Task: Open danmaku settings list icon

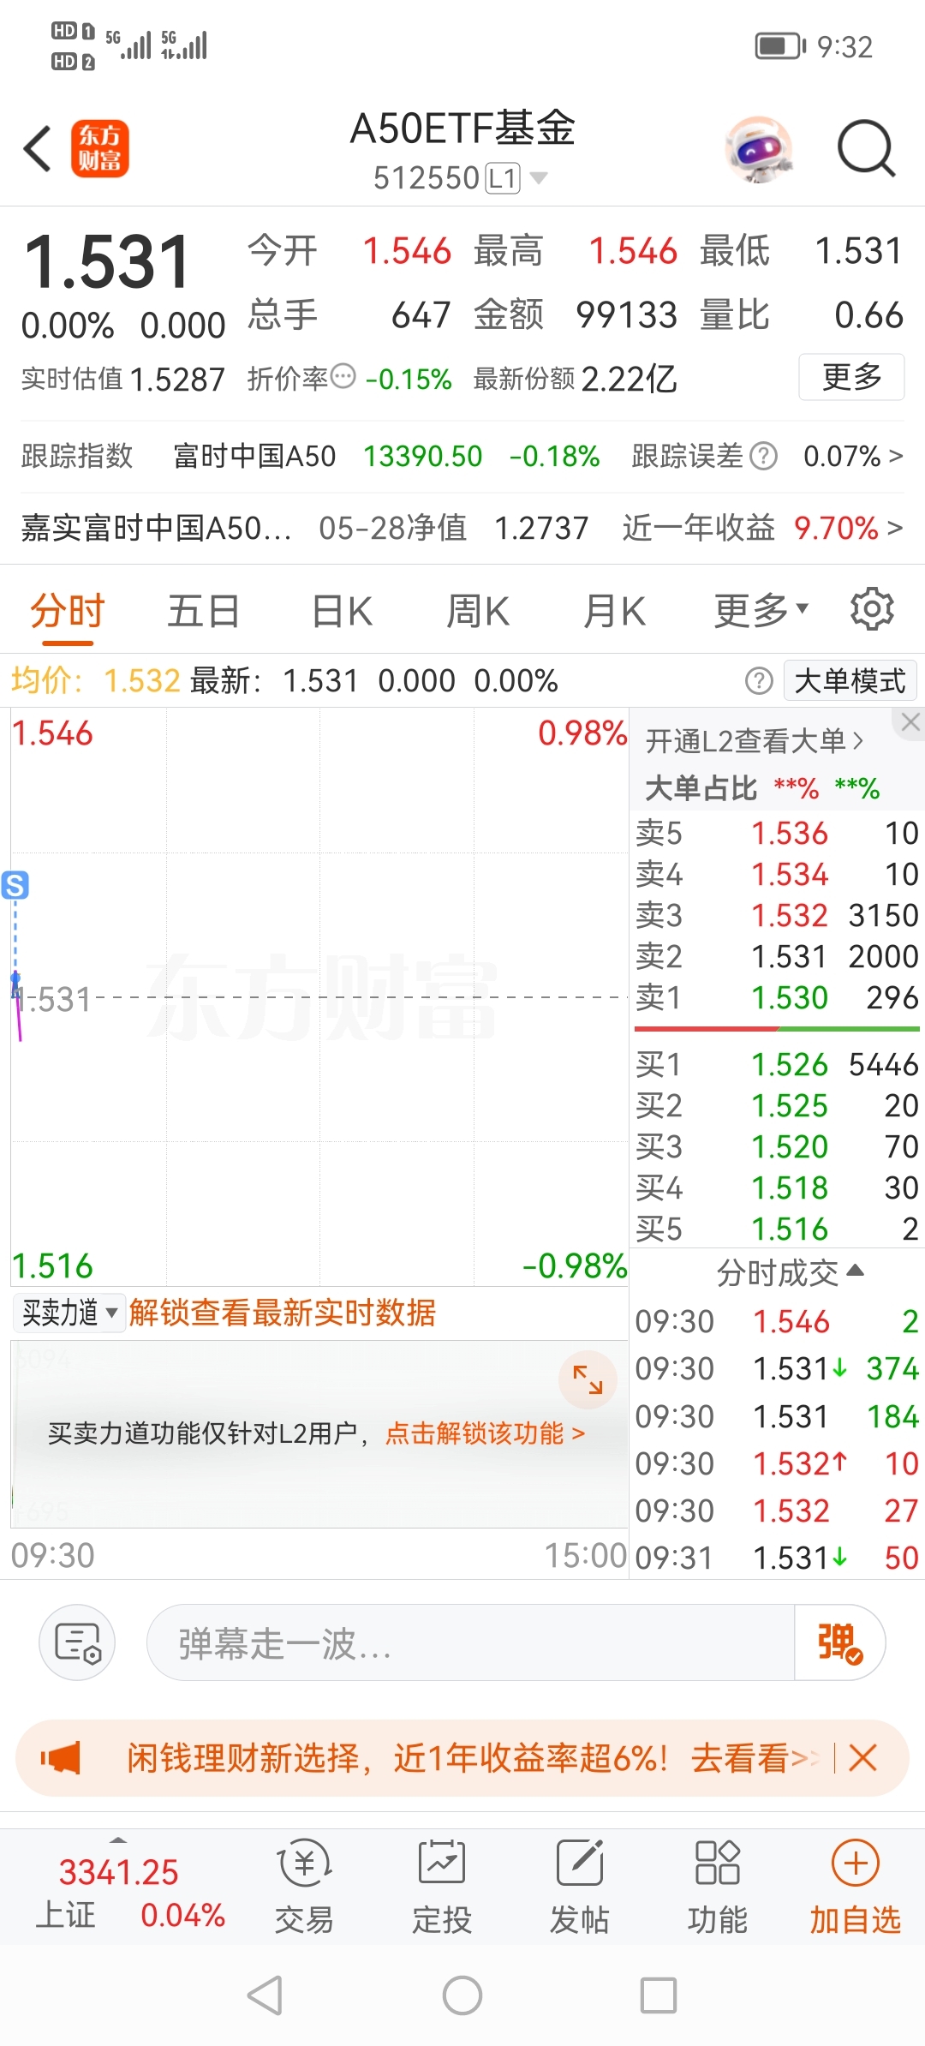Action: click(x=77, y=1642)
